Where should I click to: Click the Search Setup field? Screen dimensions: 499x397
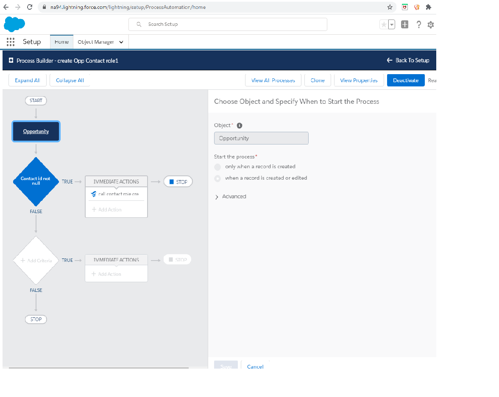pyautogui.click(x=228, y=24)
